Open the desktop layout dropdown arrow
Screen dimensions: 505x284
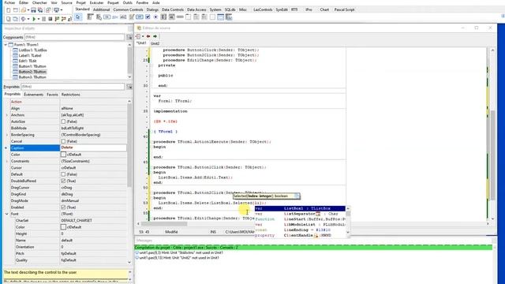(62, 10)
